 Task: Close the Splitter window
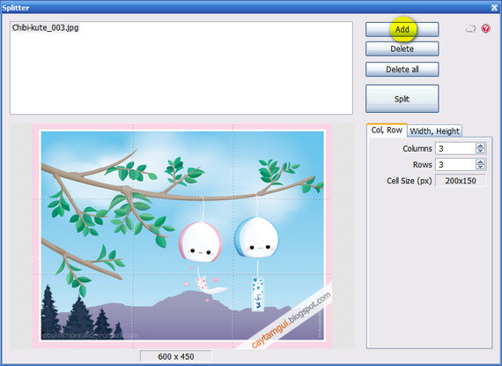tap(495, 8)
